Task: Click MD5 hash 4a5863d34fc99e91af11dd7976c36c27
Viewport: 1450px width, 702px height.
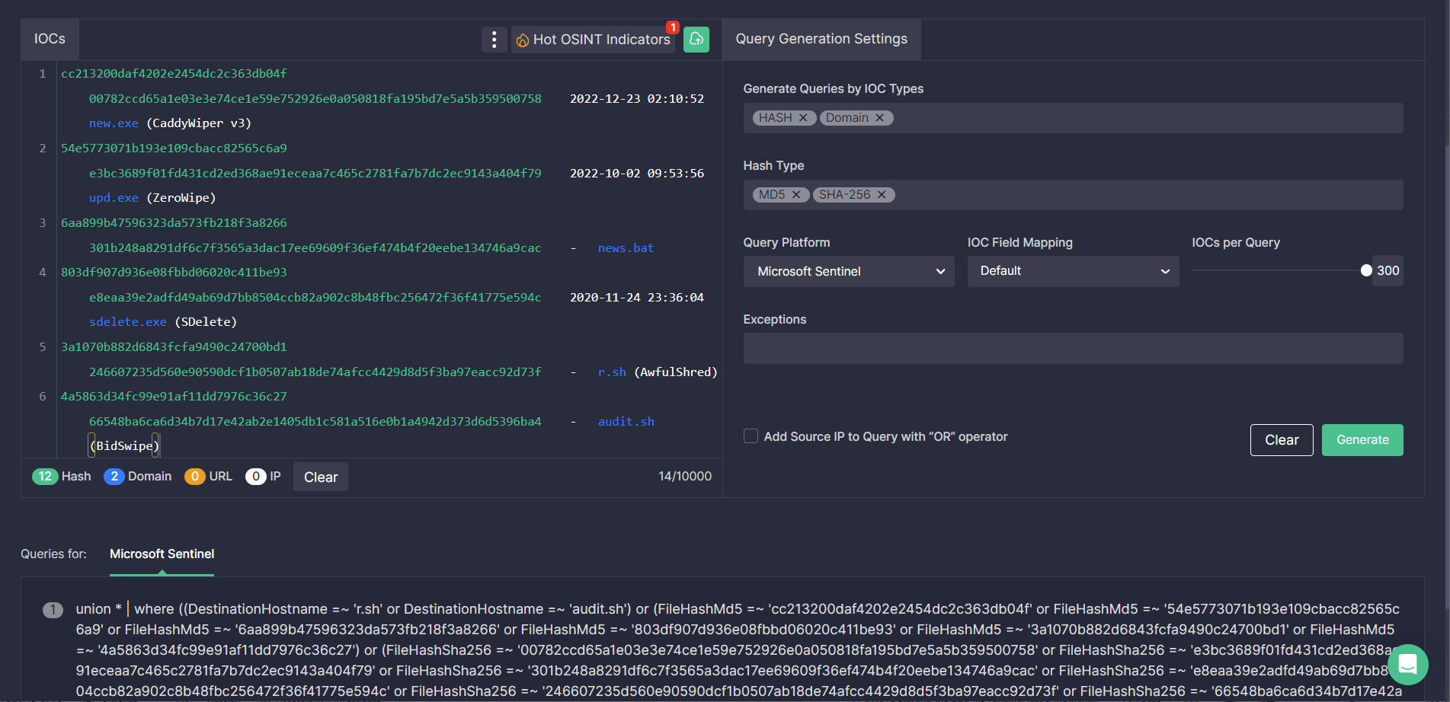Action: click(x=174, y=397)
